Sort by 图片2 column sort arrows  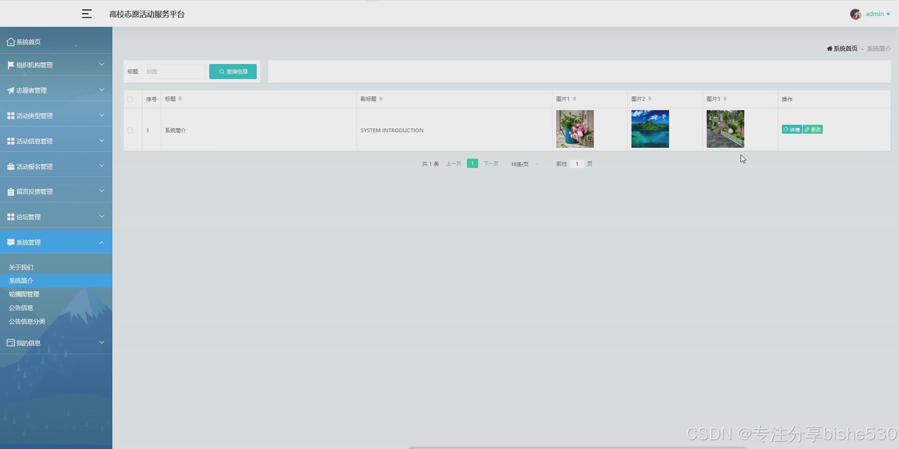point(650,99)
